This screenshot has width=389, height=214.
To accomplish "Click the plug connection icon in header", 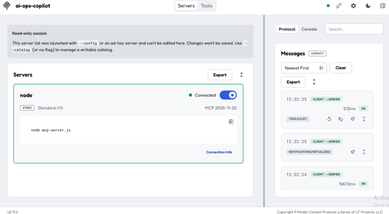I will pos(339,6).
